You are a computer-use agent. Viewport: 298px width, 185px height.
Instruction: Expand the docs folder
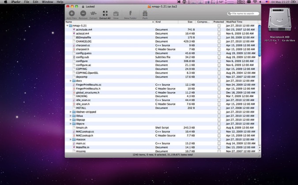pyautogui.click(x=71, y=81)
